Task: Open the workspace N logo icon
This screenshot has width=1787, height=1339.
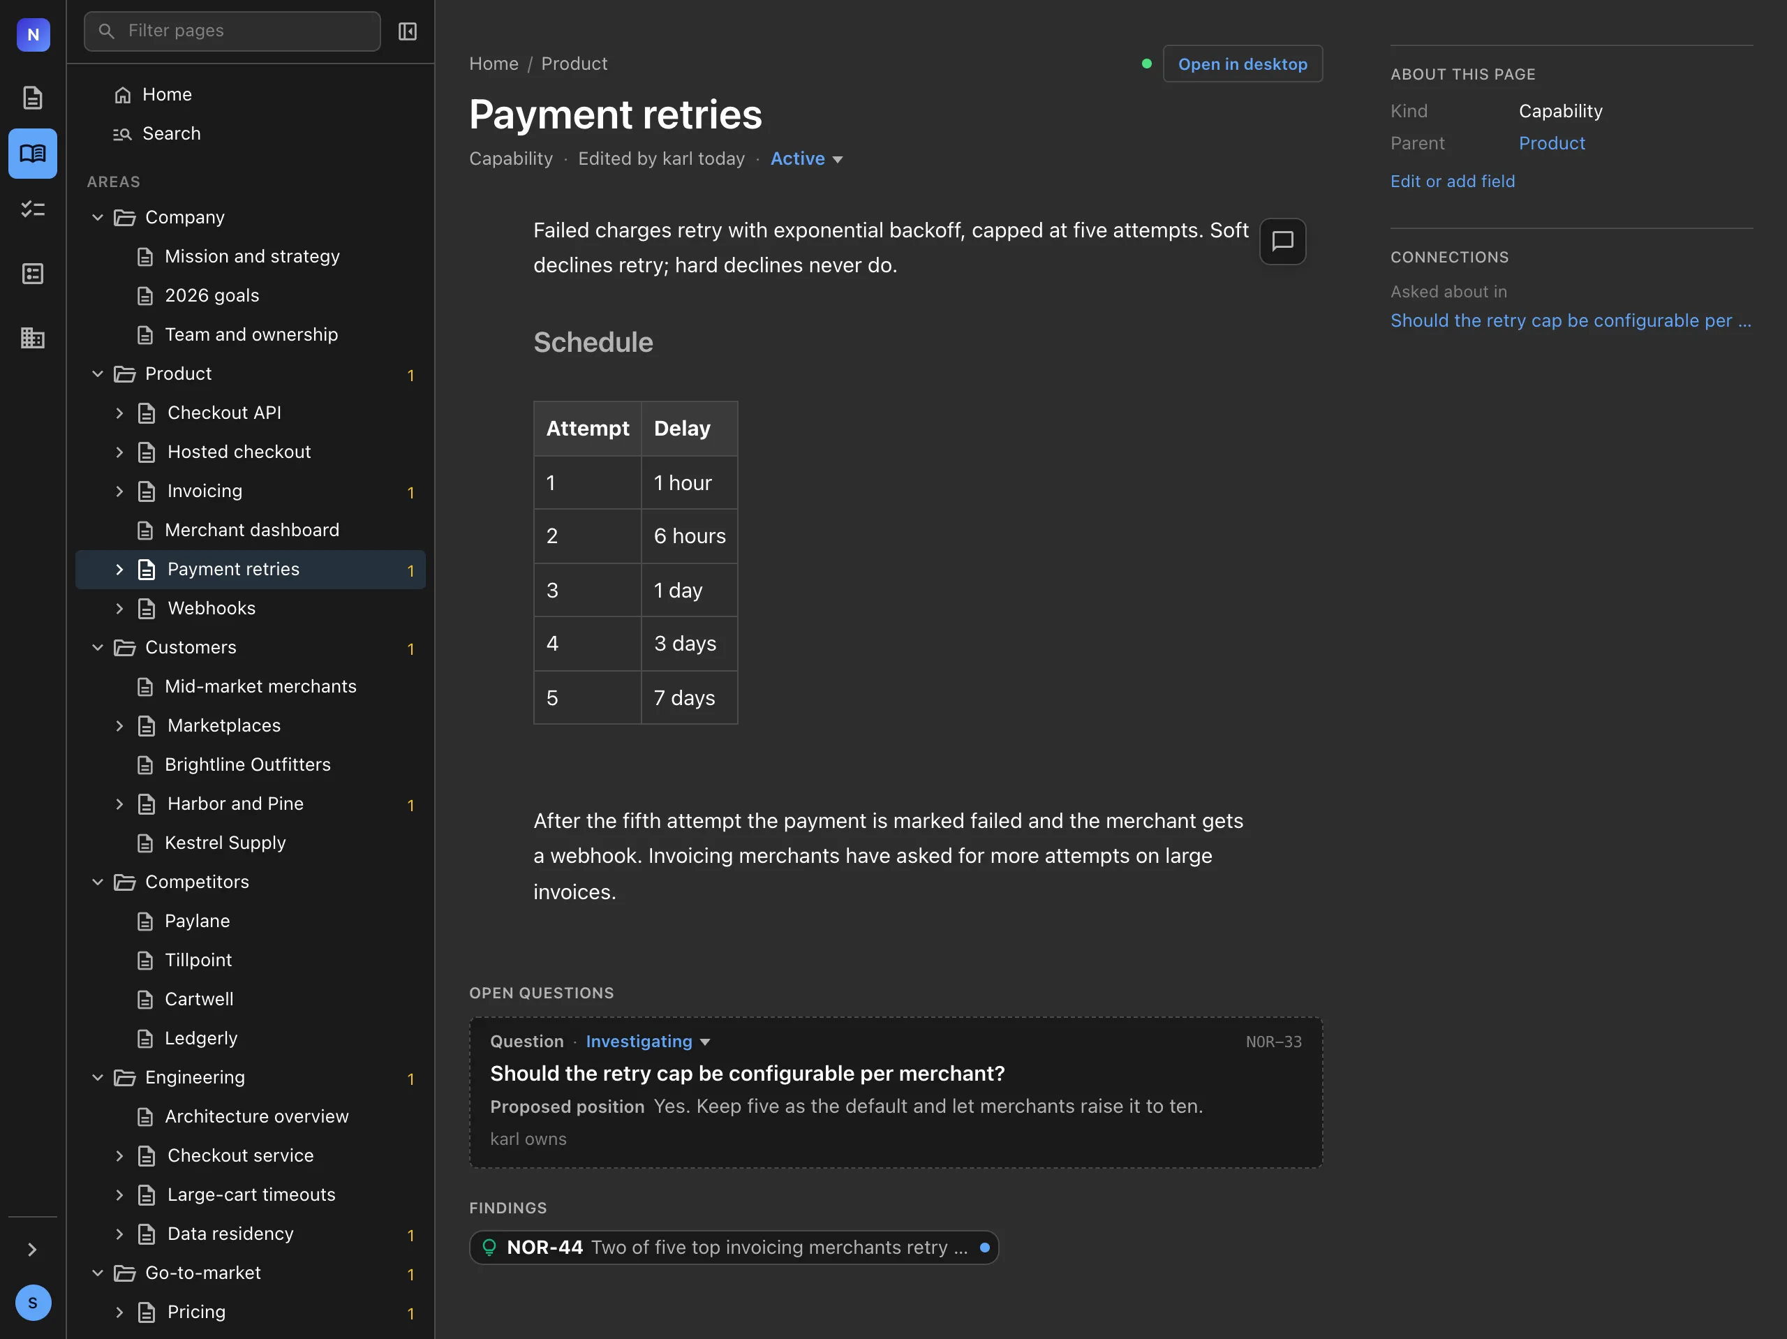Action: click(x=33, y=35)
